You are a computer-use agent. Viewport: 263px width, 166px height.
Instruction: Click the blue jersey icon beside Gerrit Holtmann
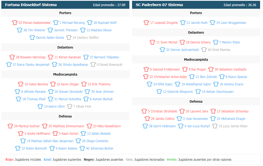[x=145, y=126]
